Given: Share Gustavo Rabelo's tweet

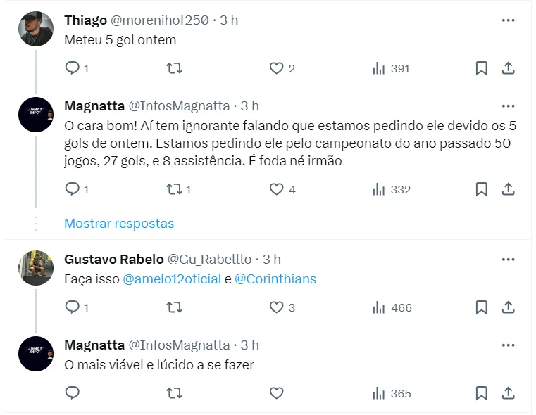Looking at the screenshot, I should tap(508, 307).
